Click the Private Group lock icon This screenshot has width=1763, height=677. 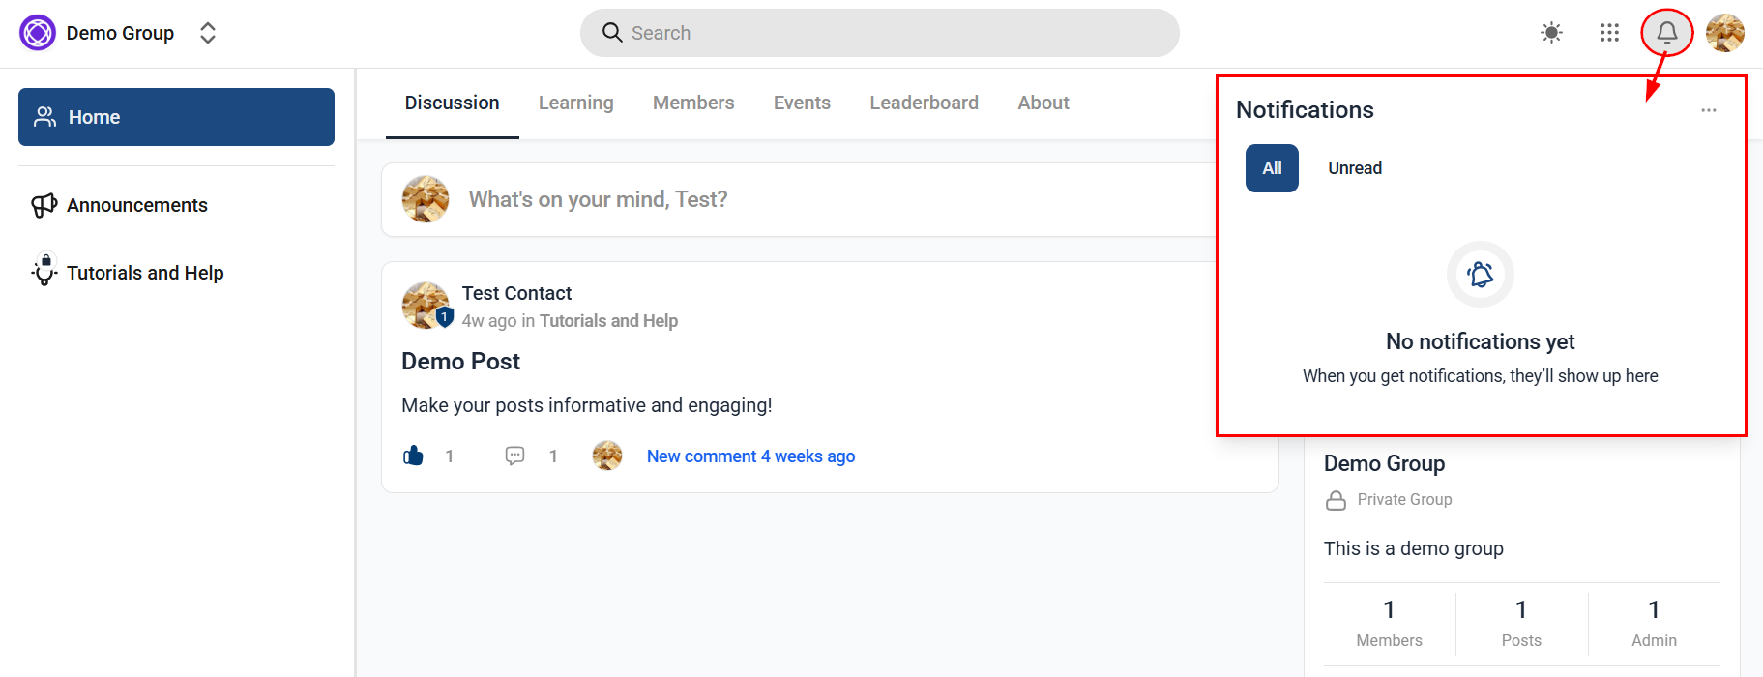coord(1336,500)
